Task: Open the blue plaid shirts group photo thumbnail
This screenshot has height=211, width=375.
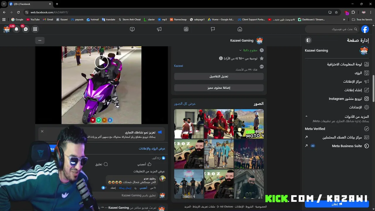Action: (219, 154)
